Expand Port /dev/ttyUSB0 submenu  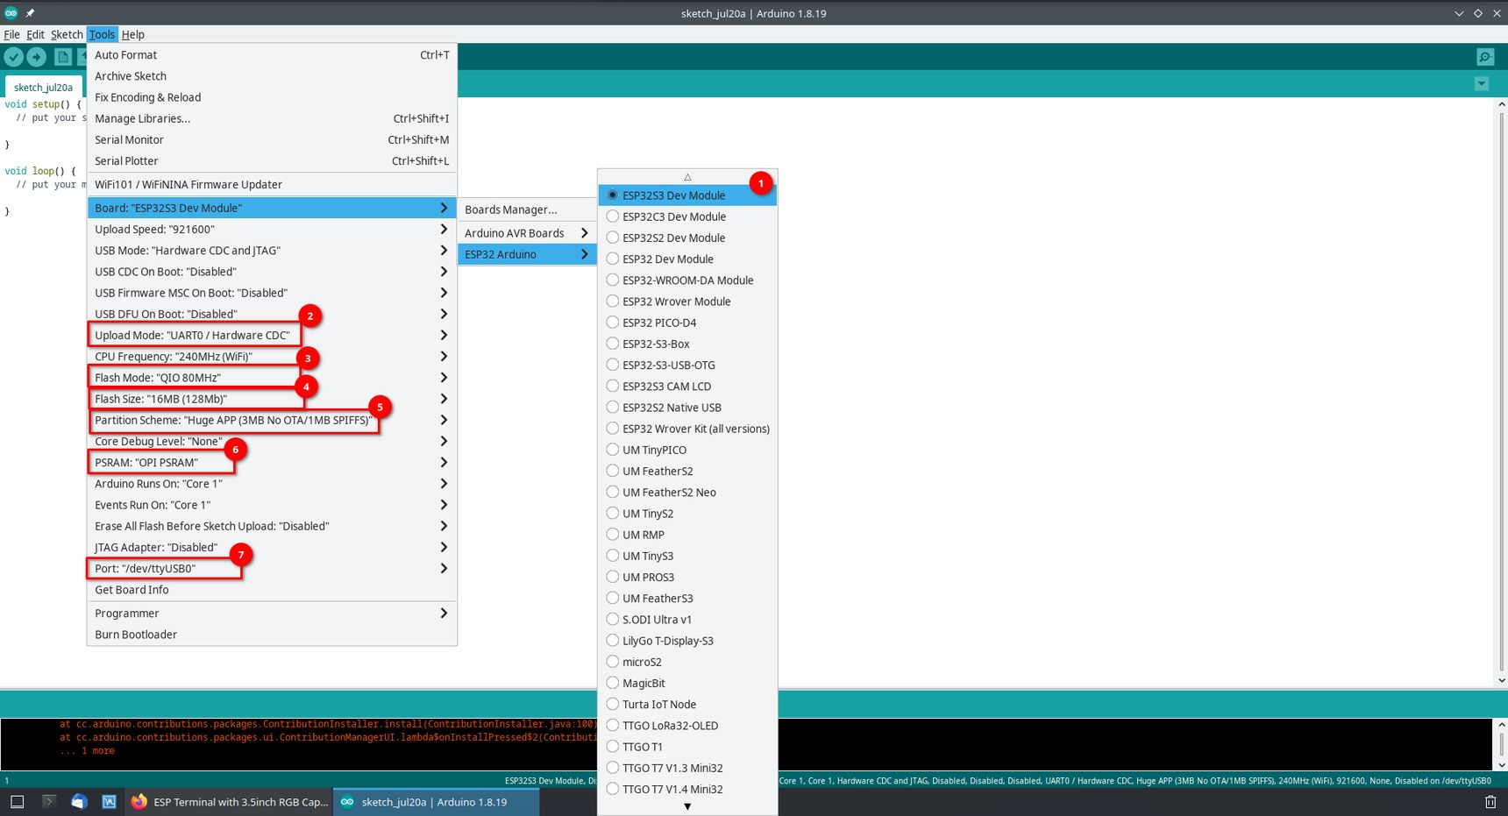[x=272, y=569]
